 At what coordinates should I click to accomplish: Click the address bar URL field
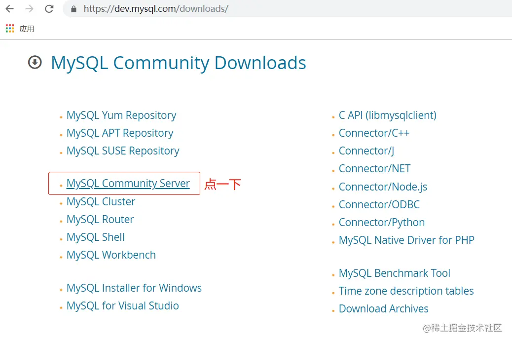pyautogui.click(x=288, y=9)
